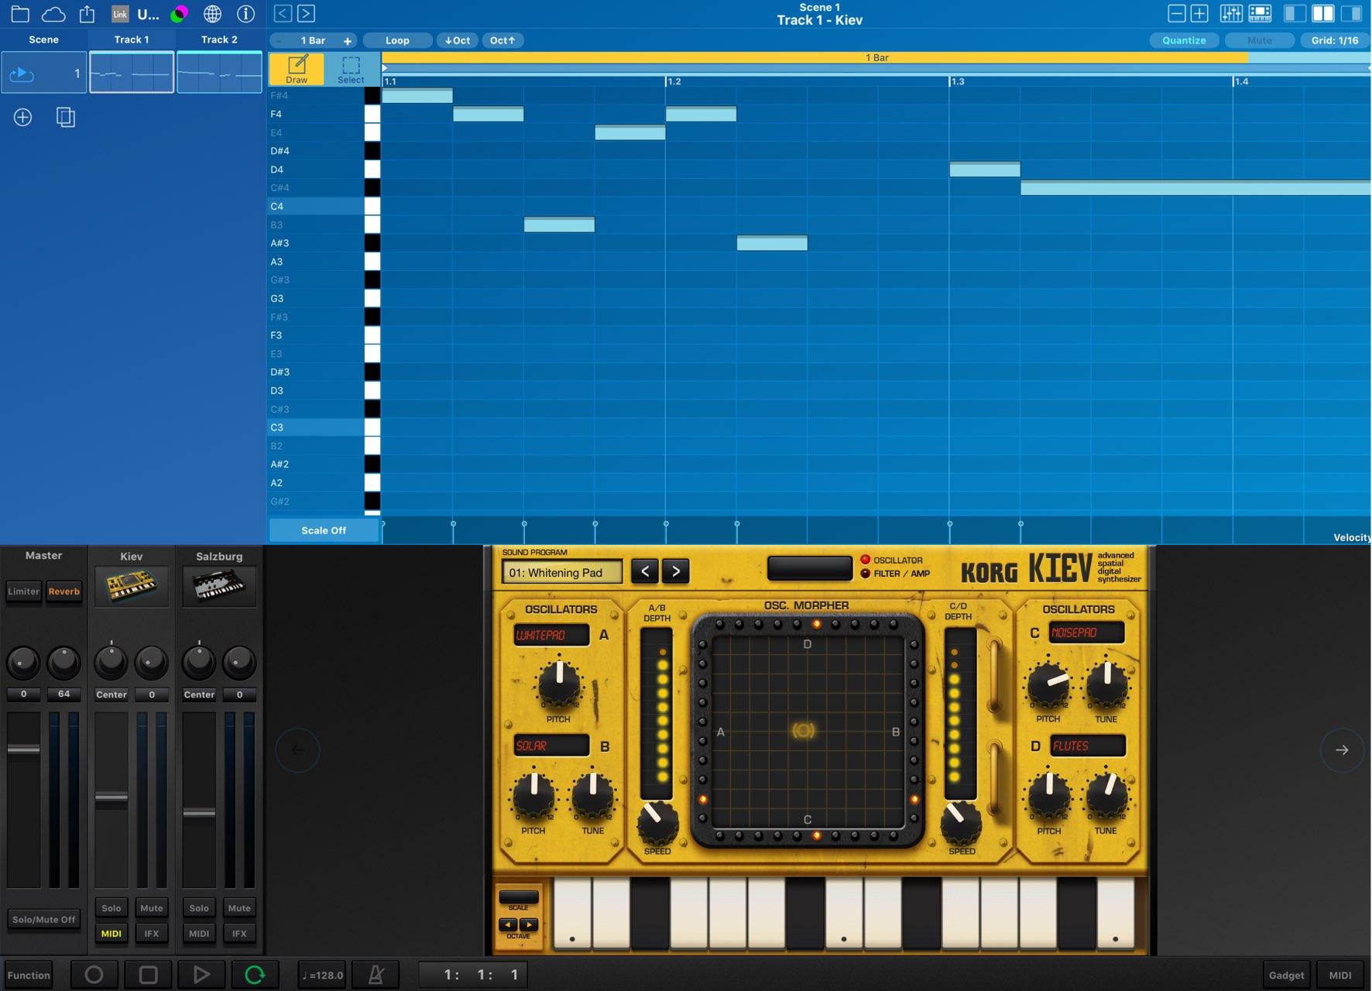Click the metronome icon
Screen dimensions: 1372x991
coord(376,975)
